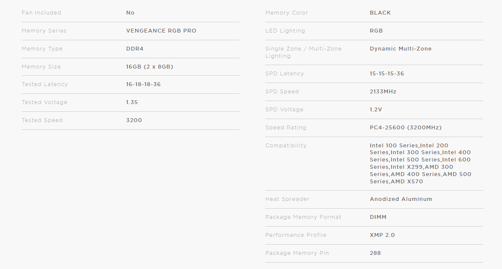Click the LED Lighting RGB value
This screenshot has width=502, height=269.
point(376,31)
